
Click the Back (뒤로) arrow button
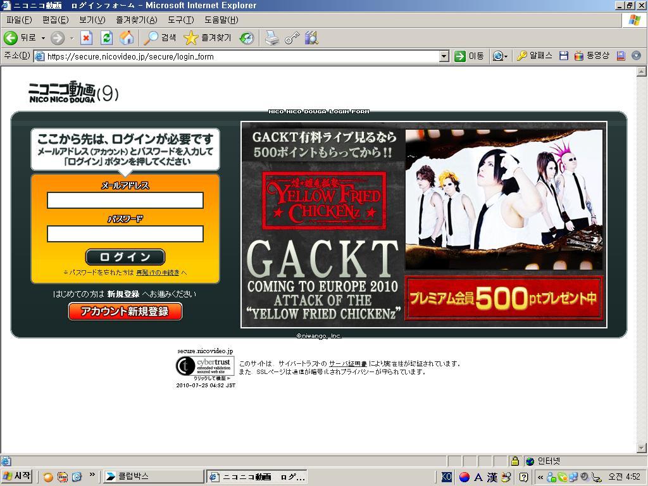pyautogui.click(x=19, y=38)
